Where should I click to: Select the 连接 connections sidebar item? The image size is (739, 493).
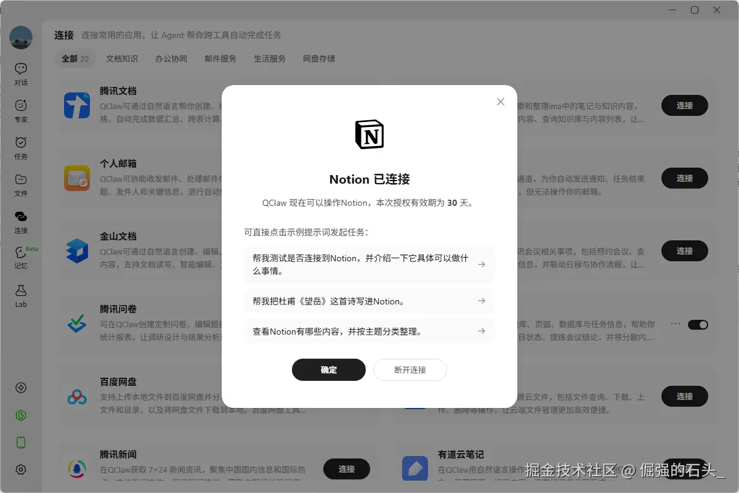click(21, 222)
